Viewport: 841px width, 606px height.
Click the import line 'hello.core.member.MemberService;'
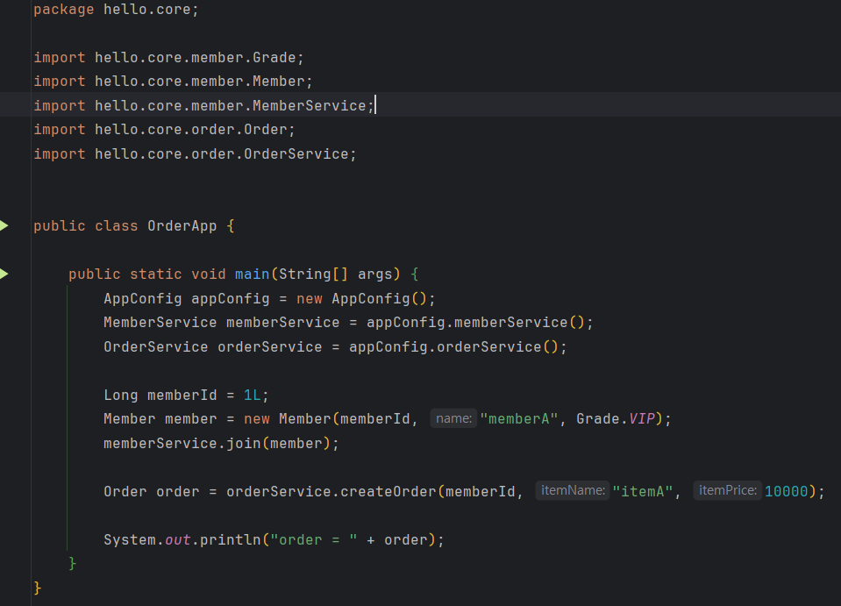(x=203, y=105)
